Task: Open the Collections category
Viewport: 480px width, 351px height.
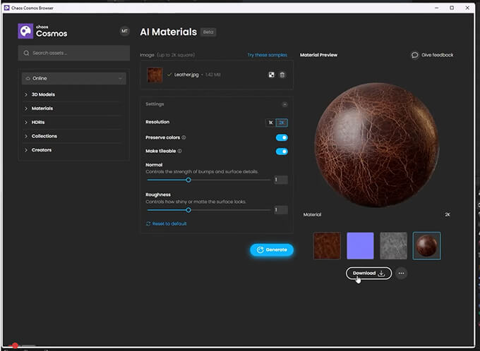Action: tap(44, 136)
